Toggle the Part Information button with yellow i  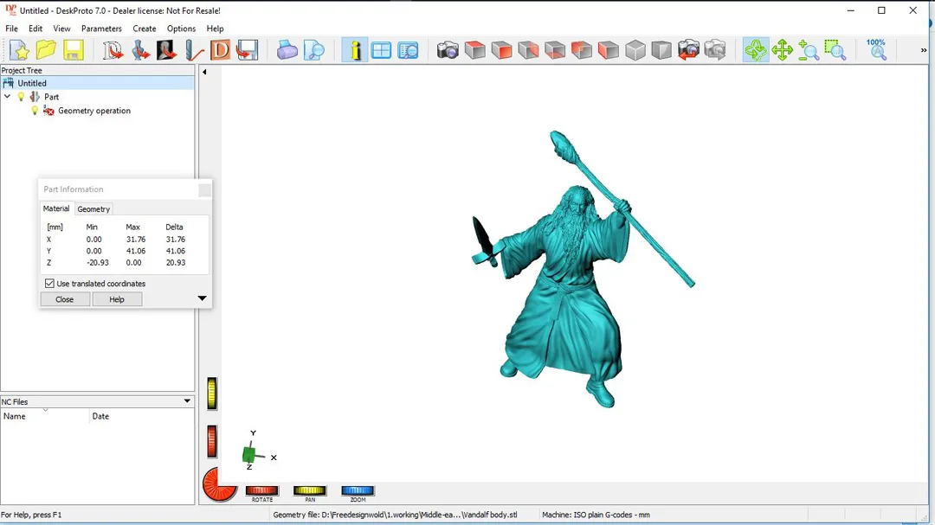[x=355, y=50]
